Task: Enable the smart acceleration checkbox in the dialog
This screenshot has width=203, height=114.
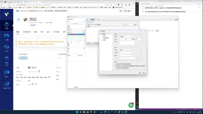Action: point(115,64)
